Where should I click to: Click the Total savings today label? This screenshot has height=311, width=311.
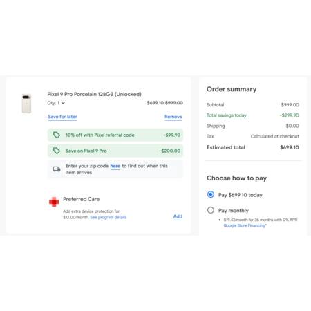(x=227, y=115)
